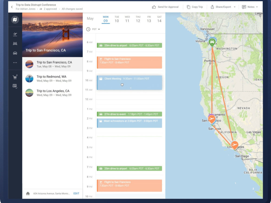Click the Notes speech bubble icon
Viewport: 271px width, 203px height.
tap(244, 7)
